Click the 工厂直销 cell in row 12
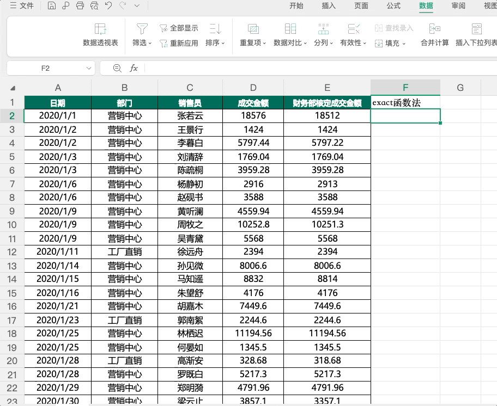Image resolution: width=497 pixels, height=406 pixels. pyautogui.click(x=125, y=252)
